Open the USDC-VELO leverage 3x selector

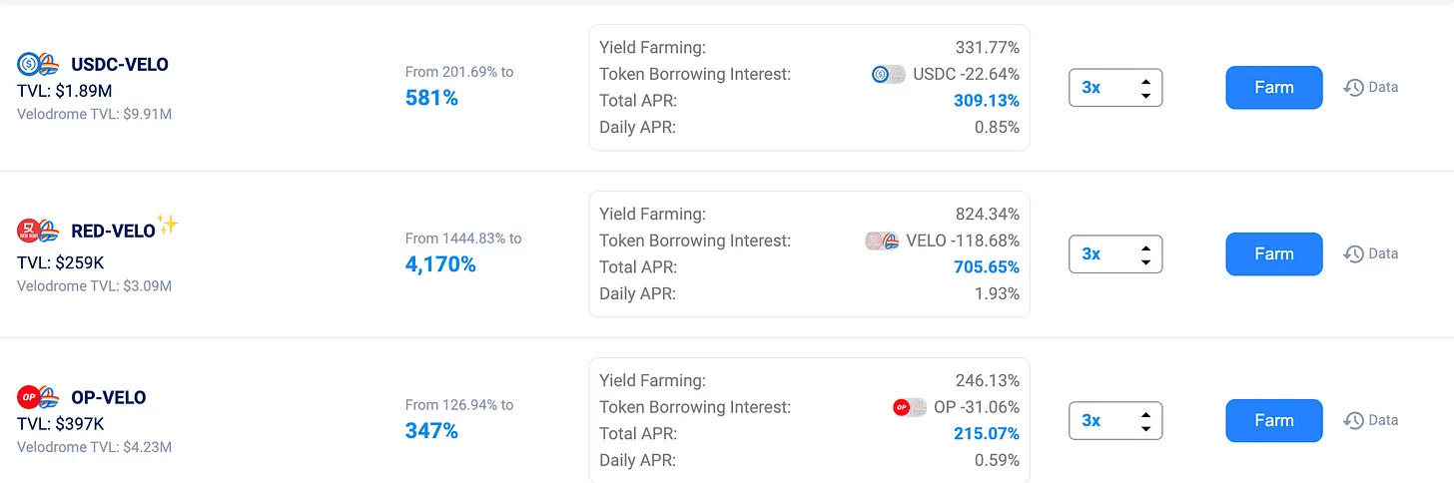click(x=1115, y=88)
